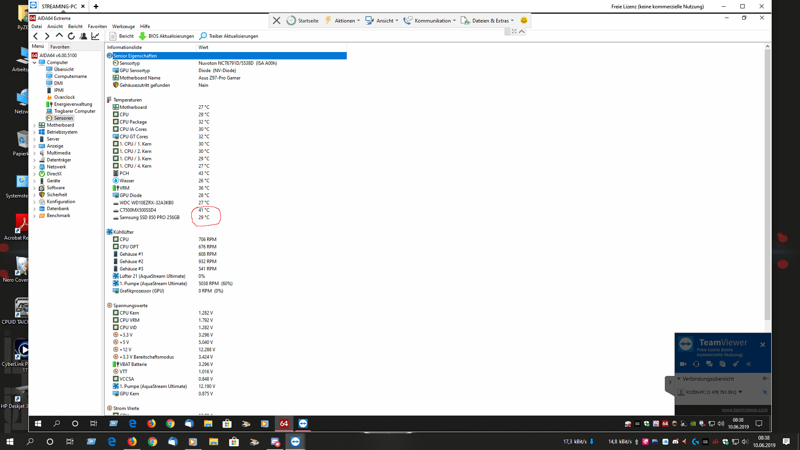Open BIOS Aktualisierungen
The height and width of the screenshot is (450, 800).
[166, 36]
